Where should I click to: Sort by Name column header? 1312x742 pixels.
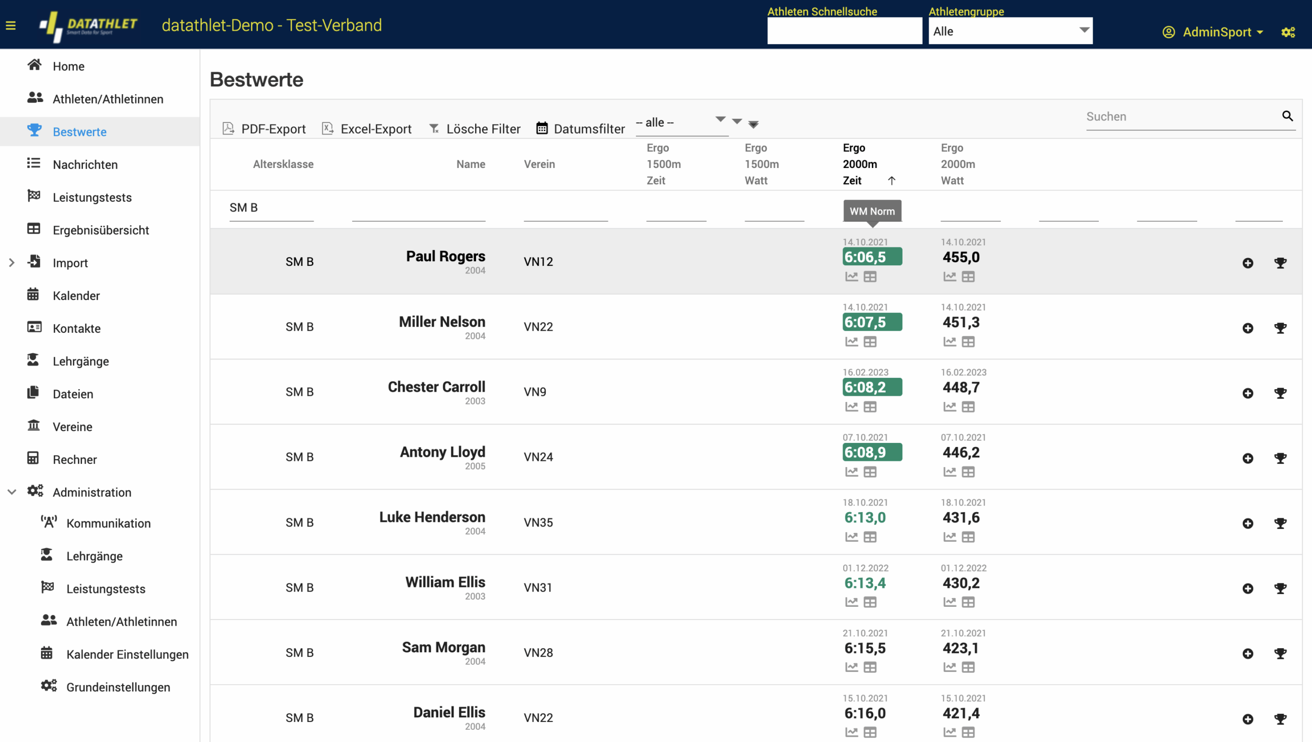[x=470, y=164]
